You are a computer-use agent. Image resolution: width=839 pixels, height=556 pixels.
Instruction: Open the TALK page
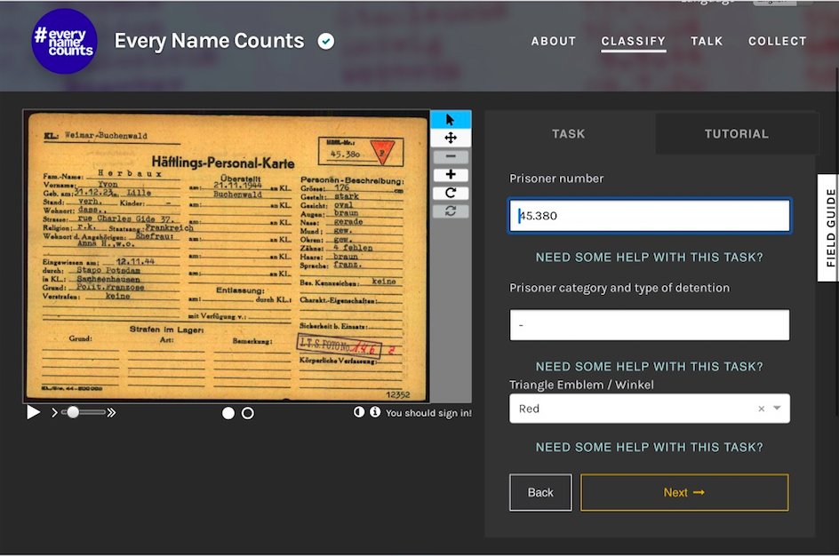pos(707,41)
